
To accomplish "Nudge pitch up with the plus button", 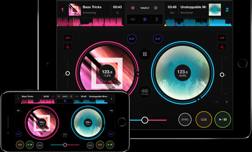I will pyautogui.click(x=227, y=102).
